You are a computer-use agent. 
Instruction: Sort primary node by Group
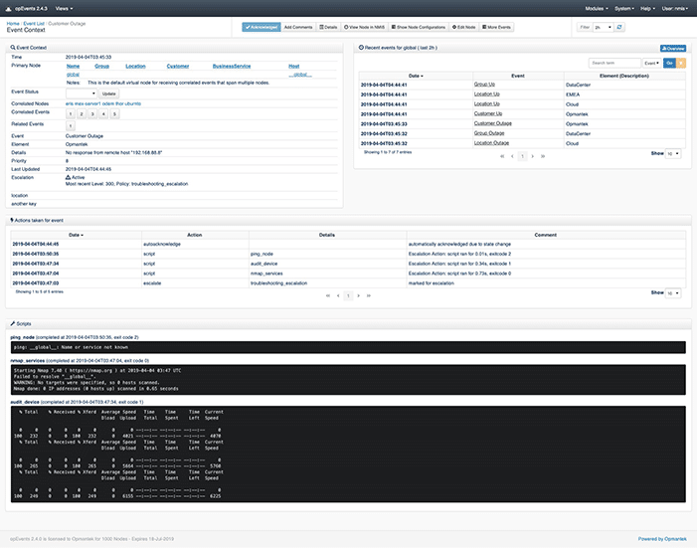click(101, 67)
